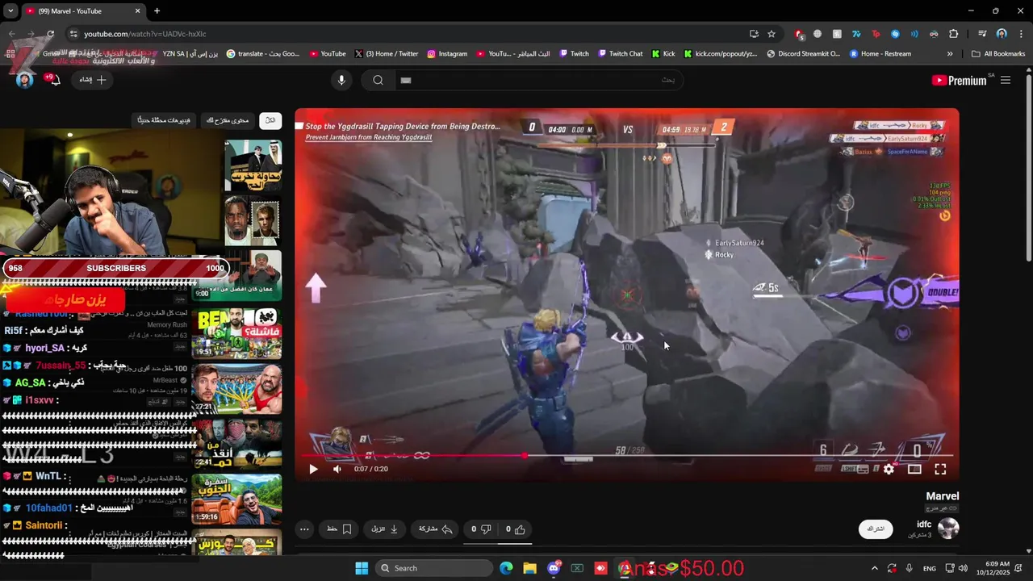Close the Marvel - YouTube tab
Viewport: 1033px width, 581px height.
coord(137,11)
